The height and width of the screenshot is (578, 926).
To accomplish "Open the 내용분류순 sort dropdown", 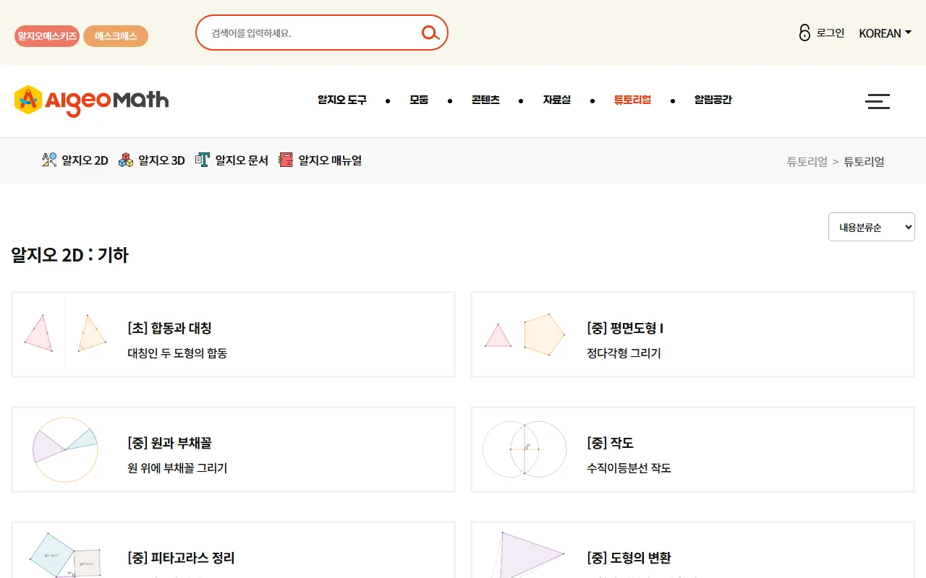I will (x=872, y=227).
